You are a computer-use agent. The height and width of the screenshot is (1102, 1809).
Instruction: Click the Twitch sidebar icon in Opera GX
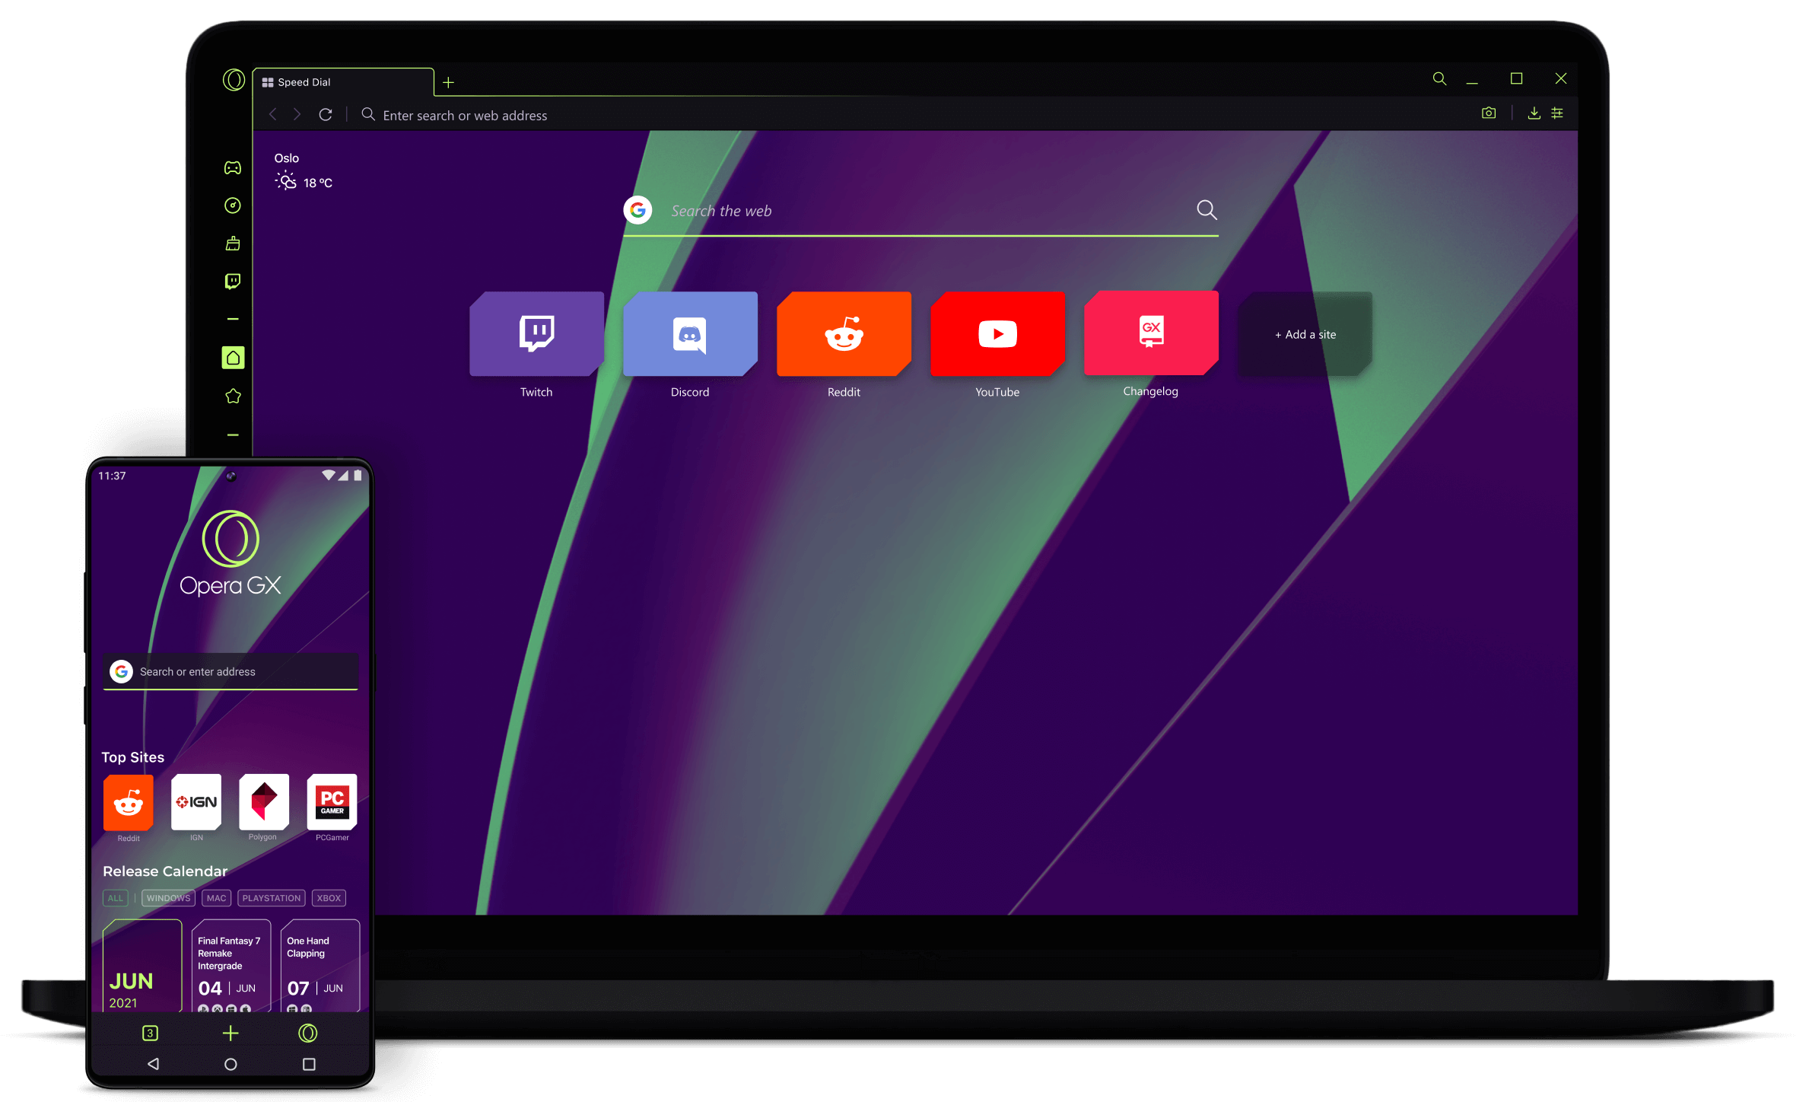(x=233, y=279)
